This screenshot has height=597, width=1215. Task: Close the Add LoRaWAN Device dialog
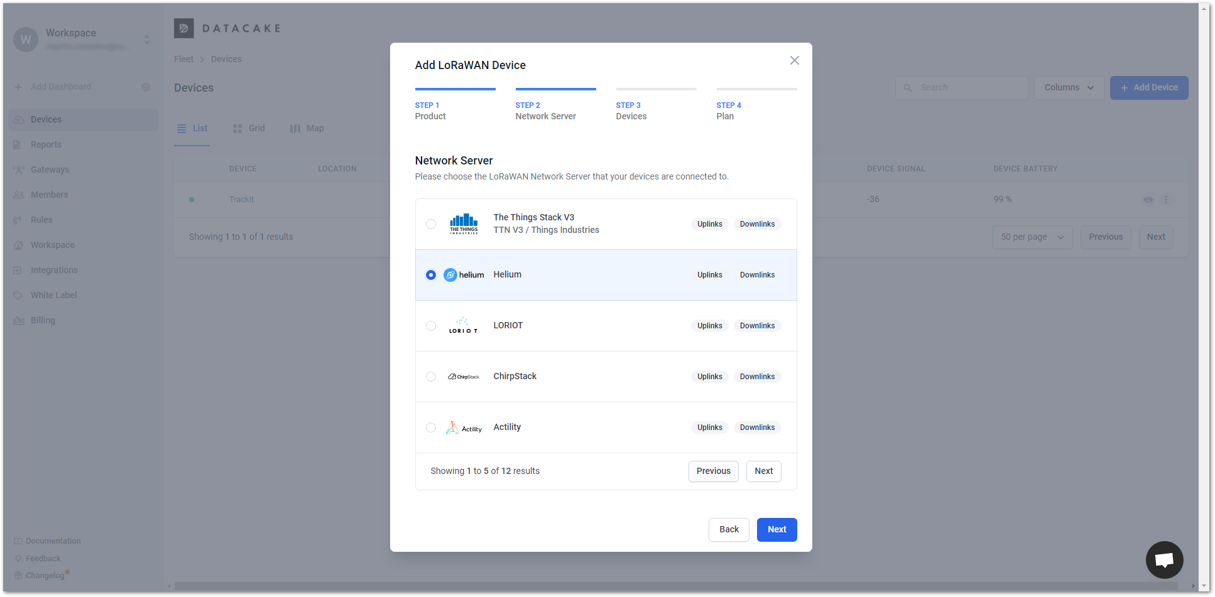click(x=794, y=60)
